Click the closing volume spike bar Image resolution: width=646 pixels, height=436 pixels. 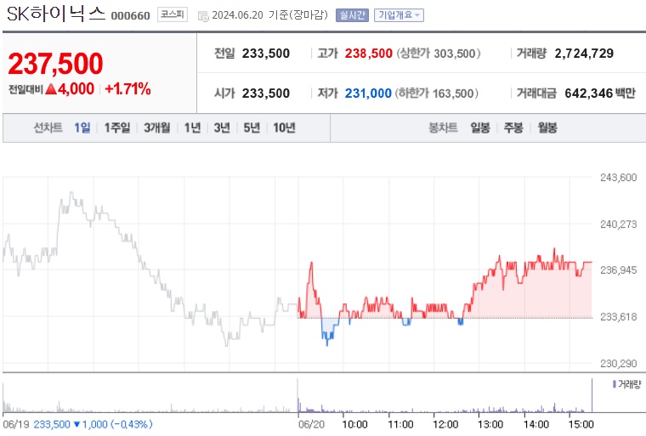[592, 395]
